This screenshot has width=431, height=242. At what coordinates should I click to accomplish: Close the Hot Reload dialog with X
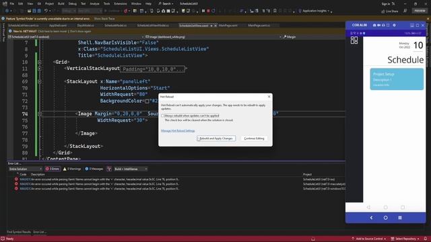click(269, 97)
